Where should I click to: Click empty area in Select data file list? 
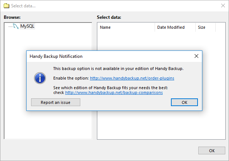(161, 125)
